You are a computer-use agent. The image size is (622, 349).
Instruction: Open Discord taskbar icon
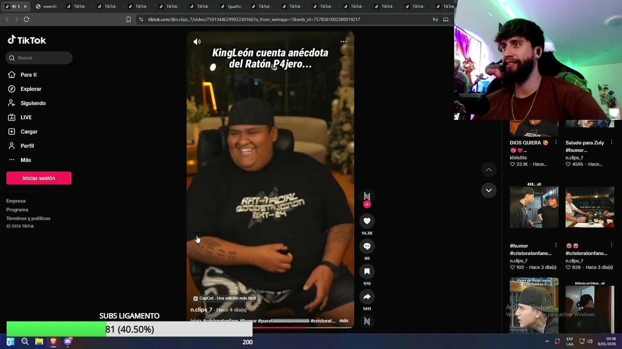(68, 342)
